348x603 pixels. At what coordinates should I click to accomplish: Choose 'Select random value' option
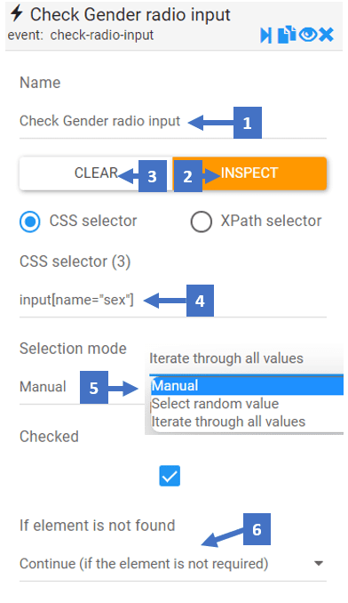tap(215, 404)
